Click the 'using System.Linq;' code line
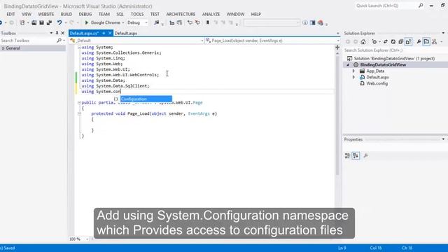Viewport: 448px width, 252px height. pos(103,58)
